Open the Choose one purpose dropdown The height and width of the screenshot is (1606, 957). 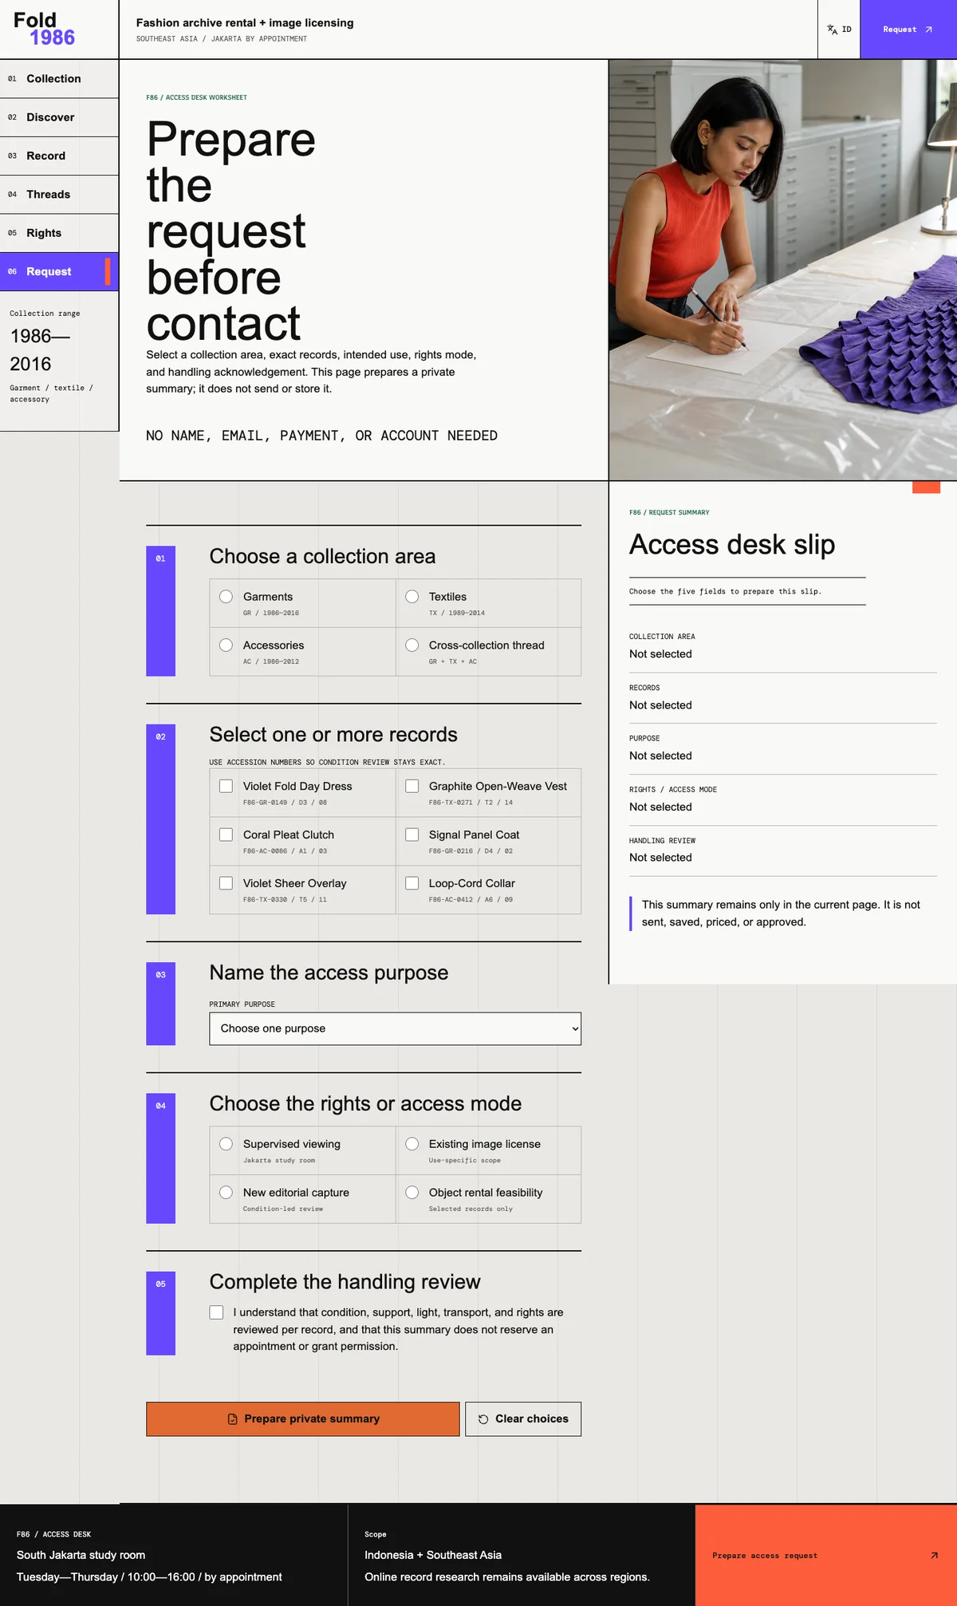pyautogui.click(x=396, y=1029)
